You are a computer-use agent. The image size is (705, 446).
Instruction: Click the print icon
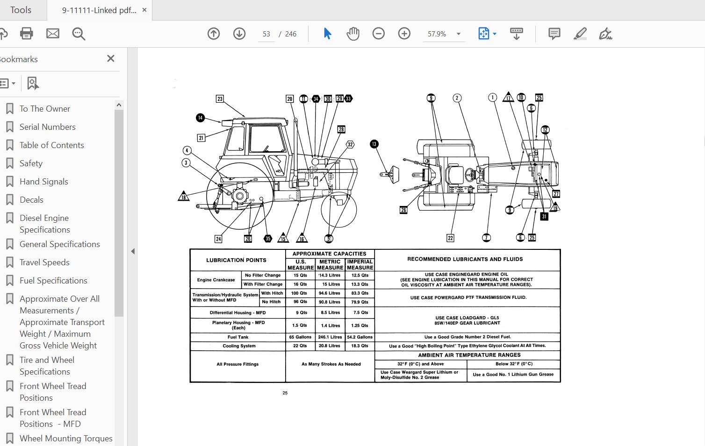(27, 34)
